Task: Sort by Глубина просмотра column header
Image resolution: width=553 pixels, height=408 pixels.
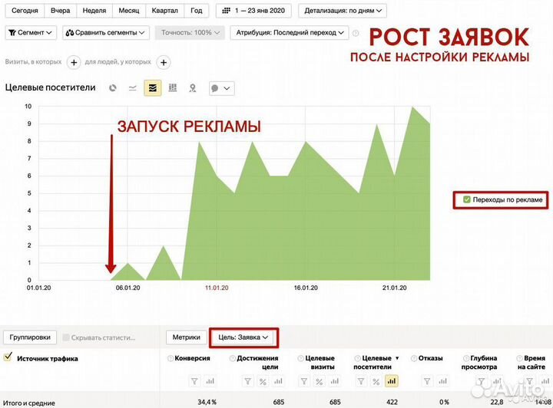Action: pyautogui.click(x=479, y=363)
